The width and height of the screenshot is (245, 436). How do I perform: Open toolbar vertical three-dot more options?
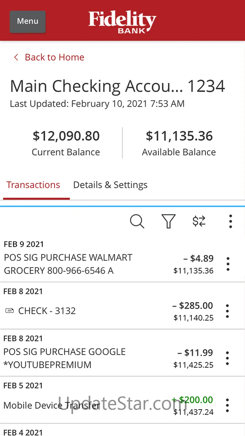231,221
